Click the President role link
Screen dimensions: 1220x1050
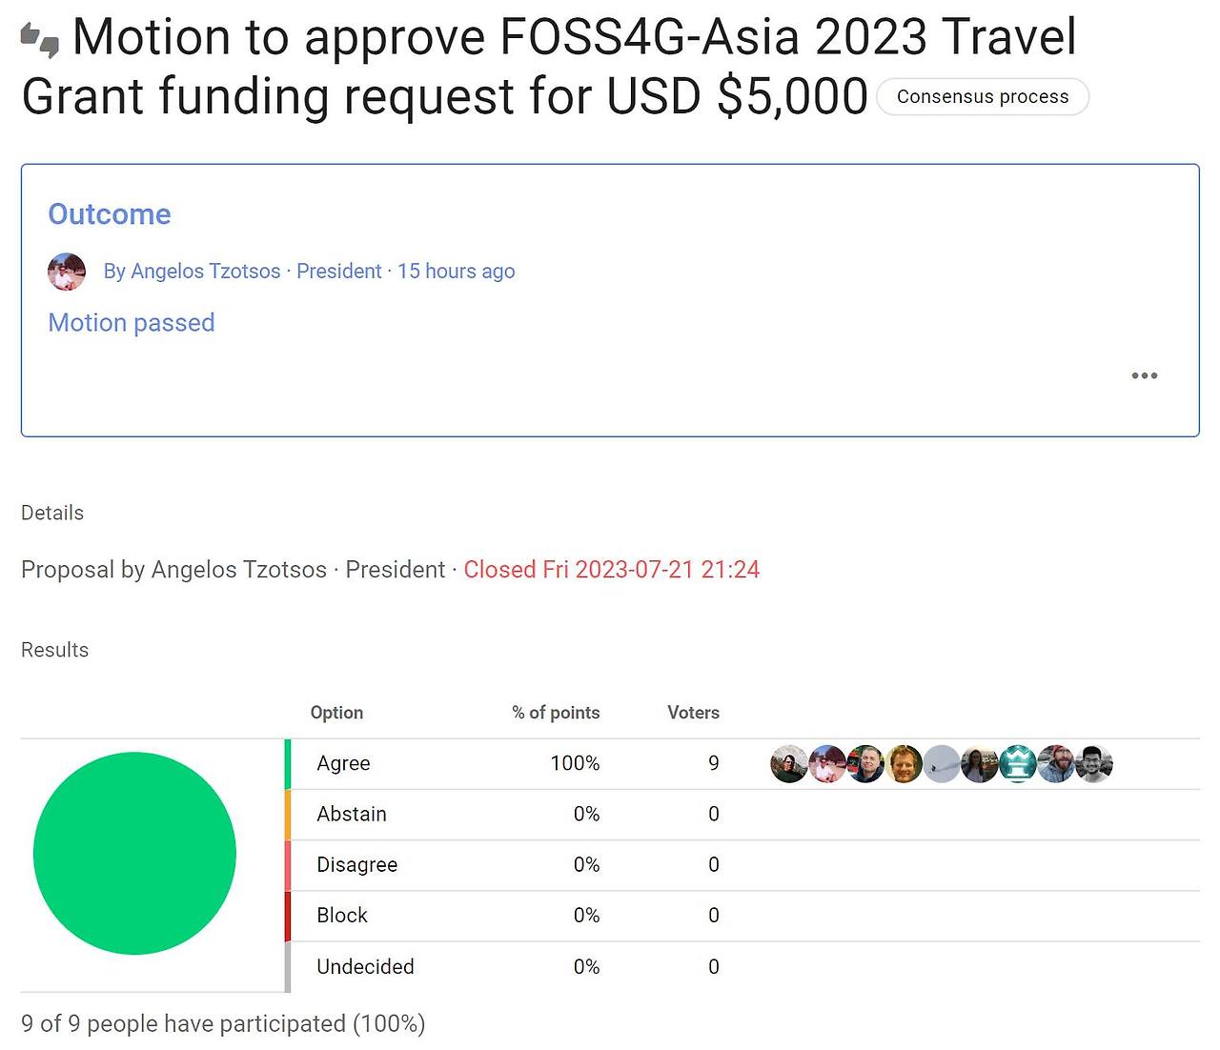click(x=339, y=271)
